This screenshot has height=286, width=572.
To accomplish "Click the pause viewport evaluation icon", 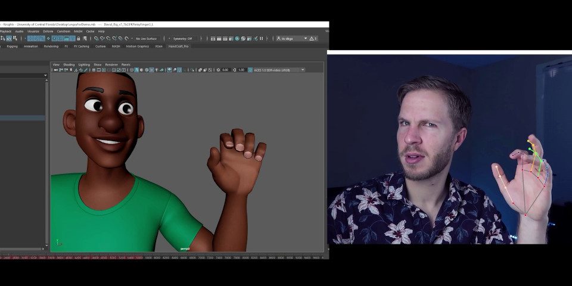I will [262, 38].
